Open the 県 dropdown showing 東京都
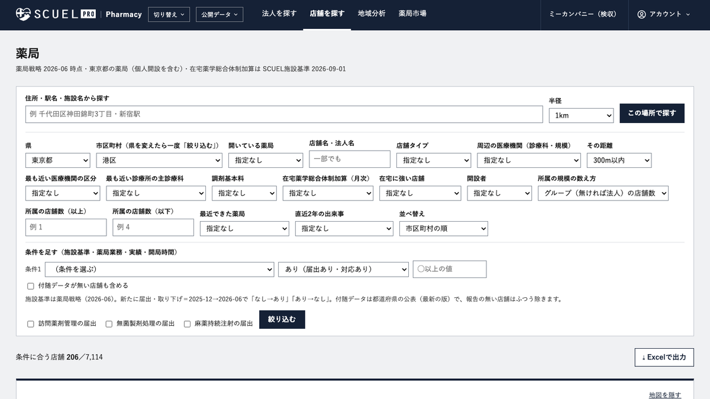710x399 pixels. 58,160
